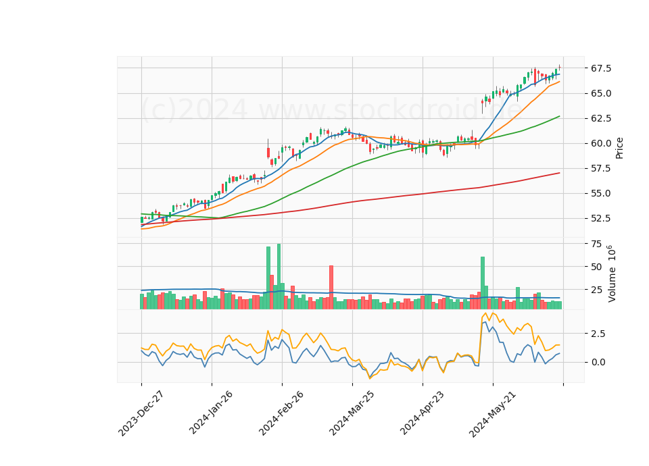Viewport: 649px width, 466px height.
Task: Click the 2023-Dec-27 date label
Action: tap(141, 413)
